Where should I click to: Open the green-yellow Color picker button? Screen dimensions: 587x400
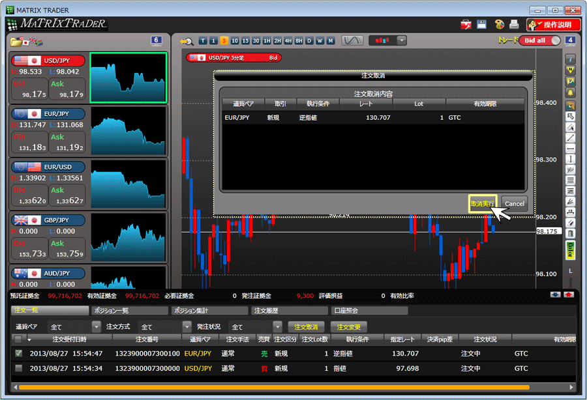[x=570, y=250]
